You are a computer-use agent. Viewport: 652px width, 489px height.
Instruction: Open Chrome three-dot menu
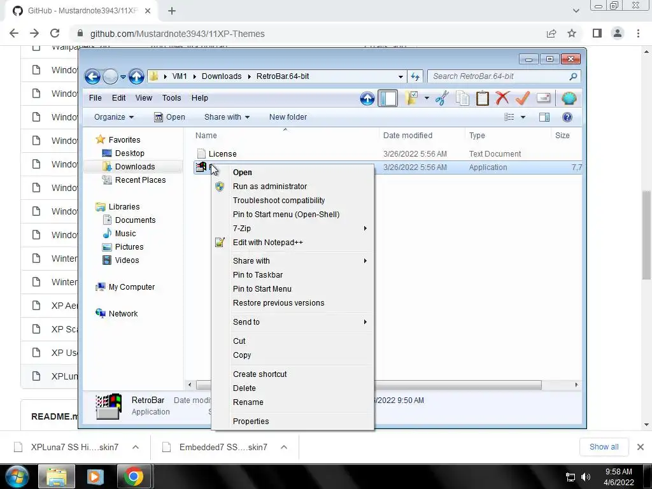[x=638, y=33]
